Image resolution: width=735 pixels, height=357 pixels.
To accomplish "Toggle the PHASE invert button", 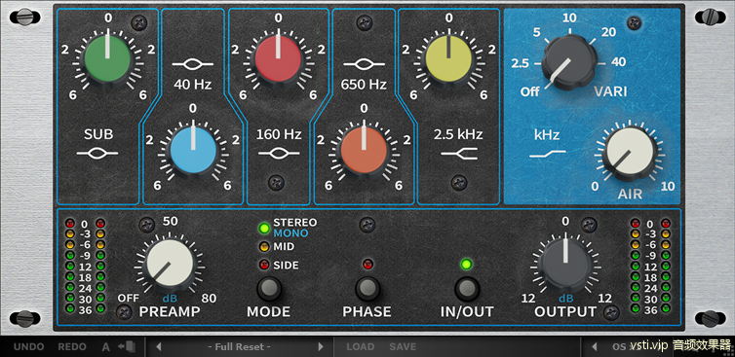I will (x=367, y=289).
